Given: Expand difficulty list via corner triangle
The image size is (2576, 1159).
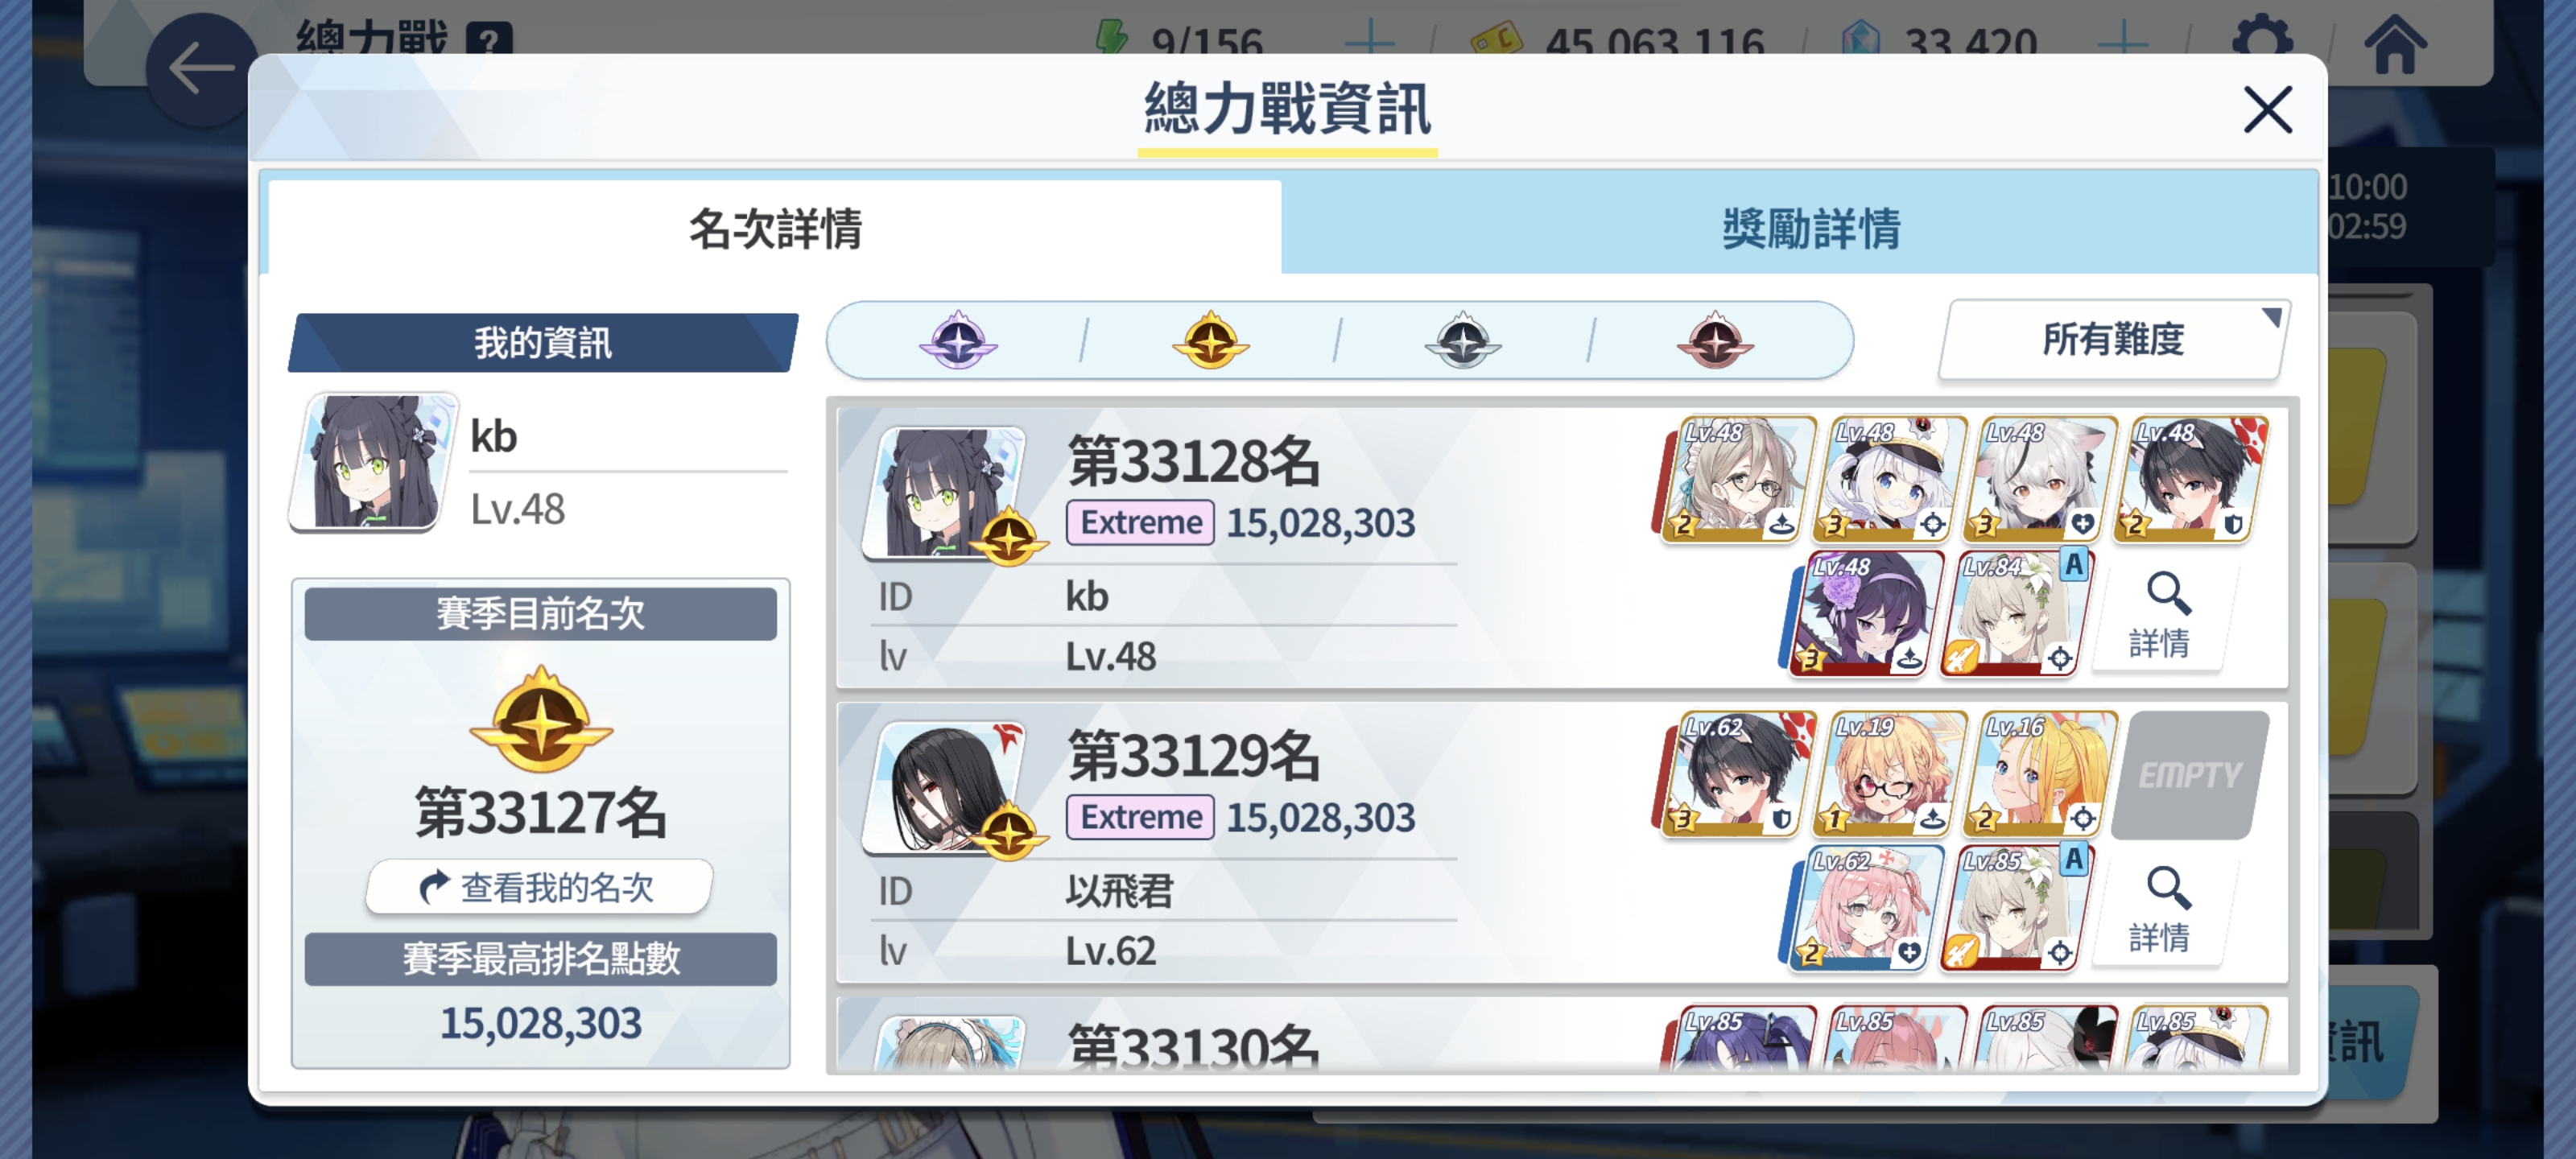Looking at the screenshot, I should [2271, 316].
